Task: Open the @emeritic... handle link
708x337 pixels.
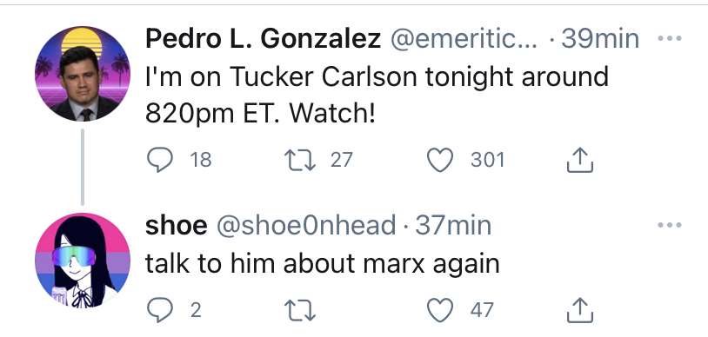Action: coord(464,40)
